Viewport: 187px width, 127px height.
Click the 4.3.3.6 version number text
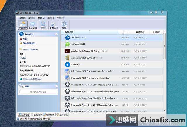(x=23, y=58)
